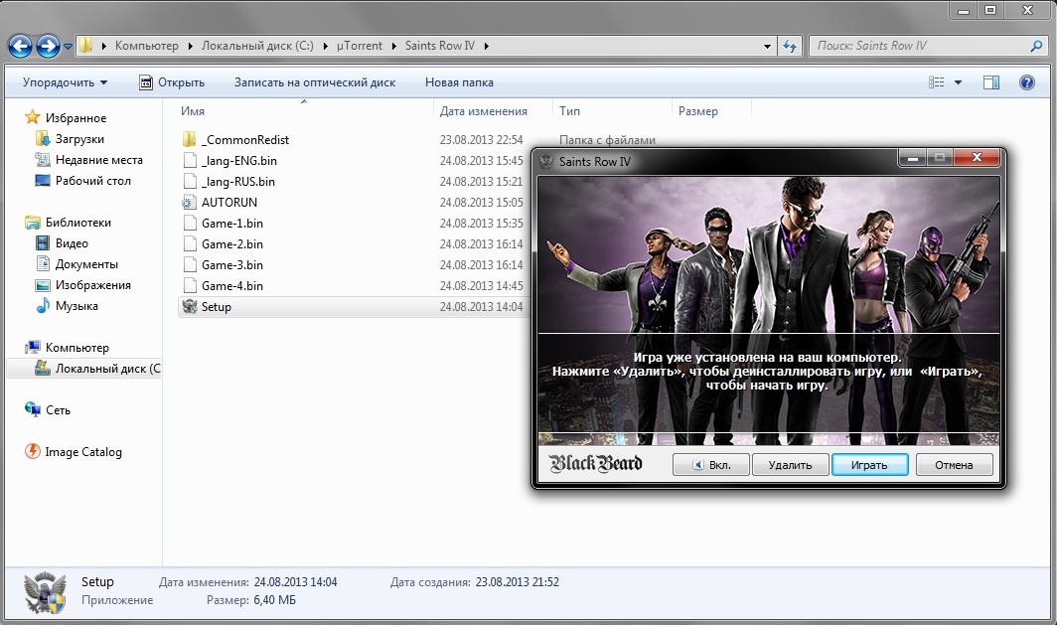Click Записать на оптический диск
The height and width of the screenshot is (625, 1057).
pos(315,82)
